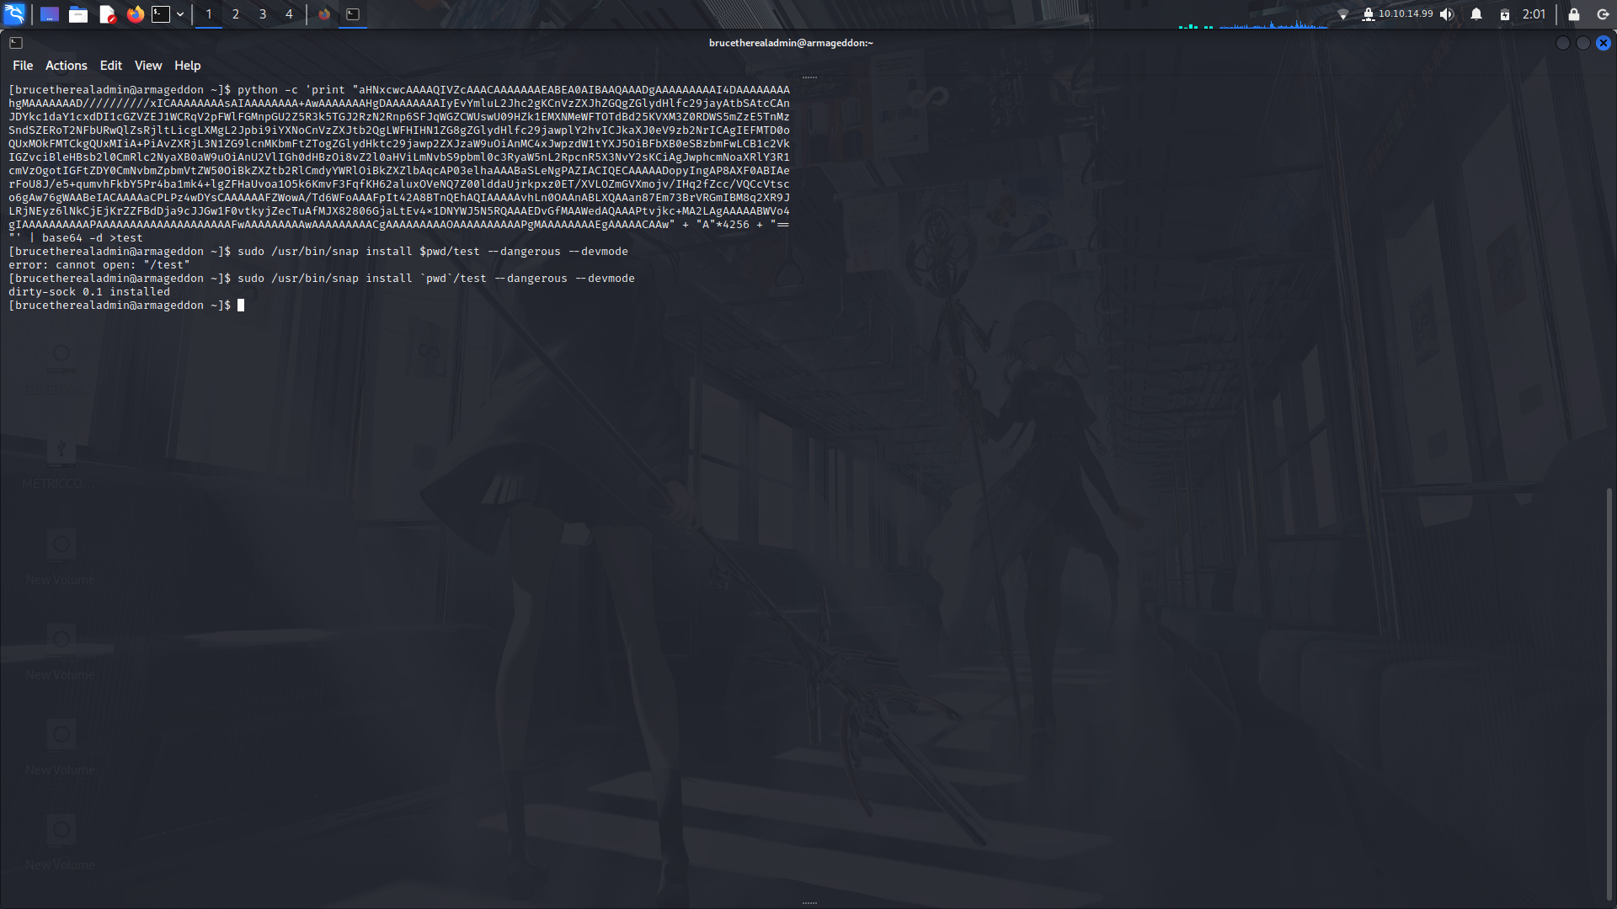Open the View menu in the terminal
Screen dimensions: 1617x909
coord(147,65)
